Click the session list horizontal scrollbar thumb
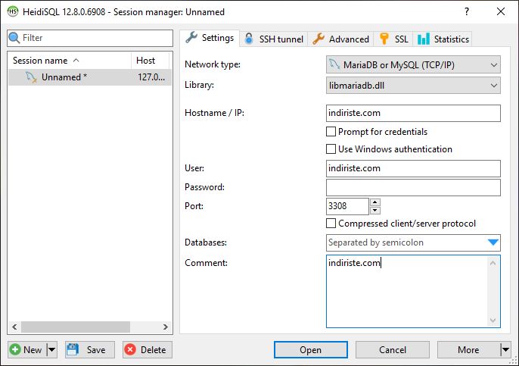This screenshot has width=519, height=366. click(x=76, y=327)
